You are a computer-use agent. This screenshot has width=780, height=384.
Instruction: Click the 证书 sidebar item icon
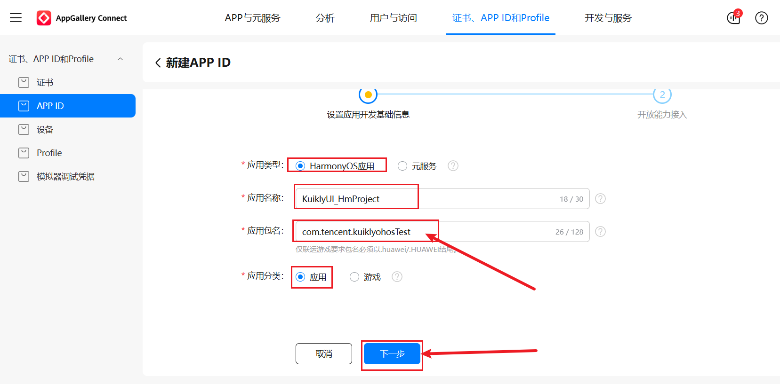(x=24, y=82)
